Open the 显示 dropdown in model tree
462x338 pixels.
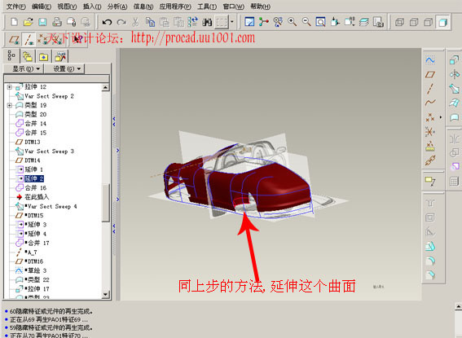[25, 69]
